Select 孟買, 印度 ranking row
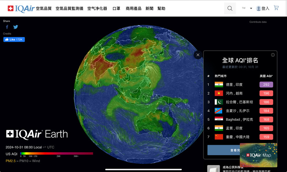287x172 pixels. [240, 128]
